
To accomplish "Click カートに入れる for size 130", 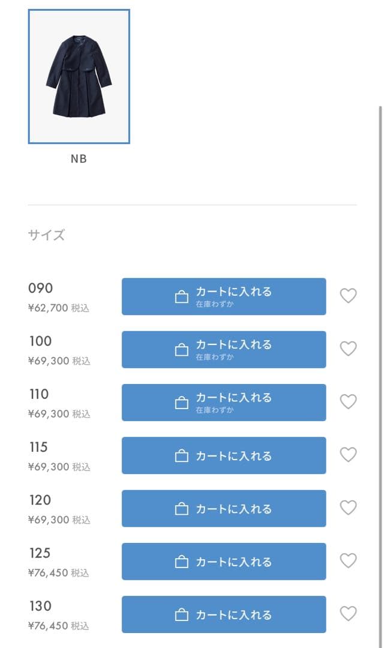I will coord(224,614).
